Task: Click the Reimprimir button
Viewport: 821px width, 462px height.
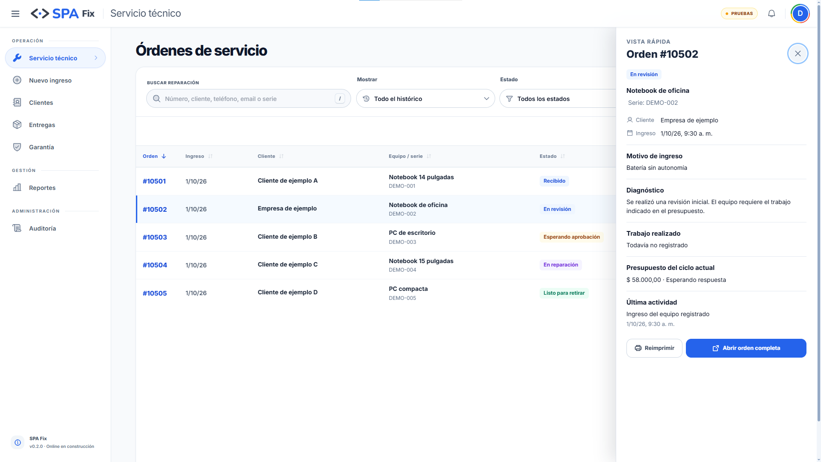Action: pos(654,348)
